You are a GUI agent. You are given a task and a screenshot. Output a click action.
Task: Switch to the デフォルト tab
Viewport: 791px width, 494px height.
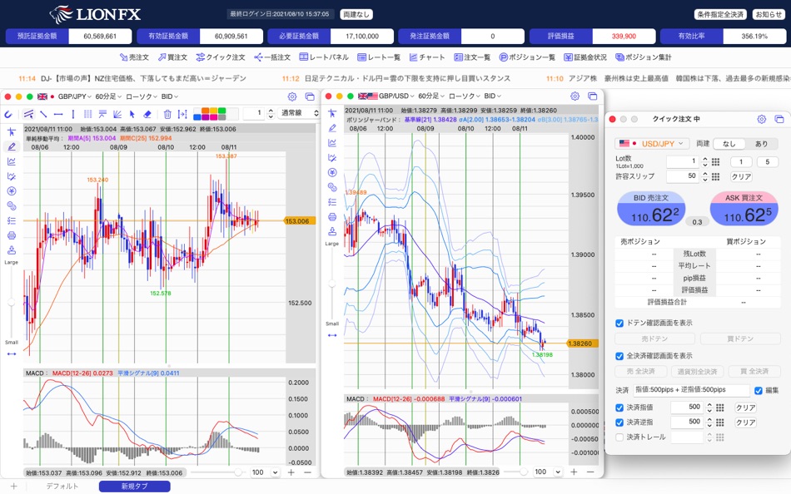tap(62, 487)
